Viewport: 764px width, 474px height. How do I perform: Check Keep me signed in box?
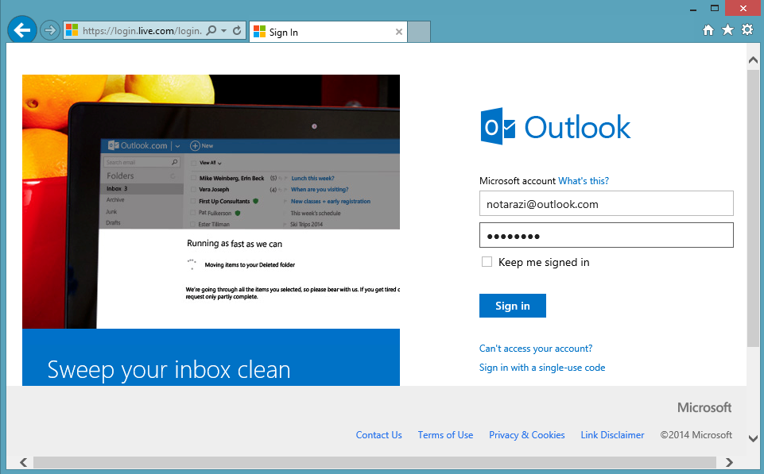point(487,262)
